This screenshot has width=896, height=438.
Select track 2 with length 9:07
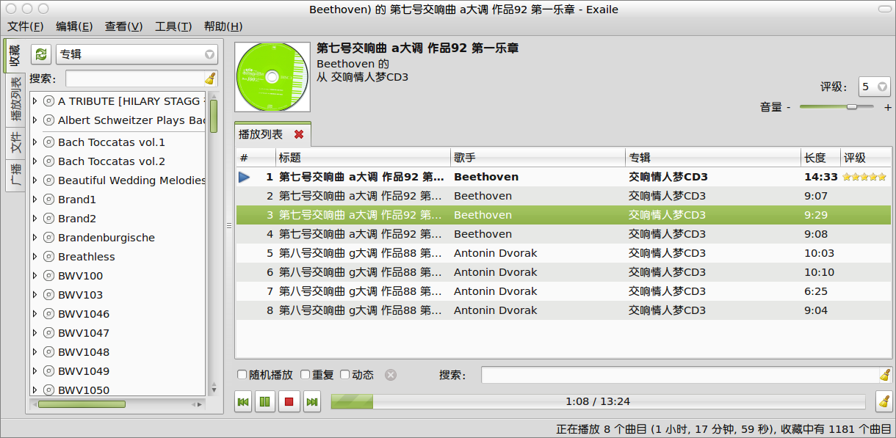click(x=564, y=196)
